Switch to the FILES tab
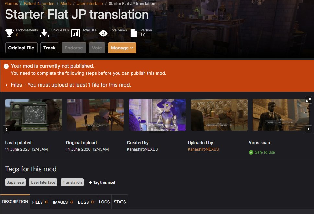 (x=40, y=202)
